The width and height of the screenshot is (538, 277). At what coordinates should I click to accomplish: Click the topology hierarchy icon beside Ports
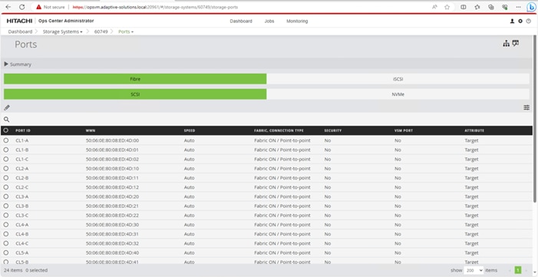pyautogui.click(x=506, y=44)
